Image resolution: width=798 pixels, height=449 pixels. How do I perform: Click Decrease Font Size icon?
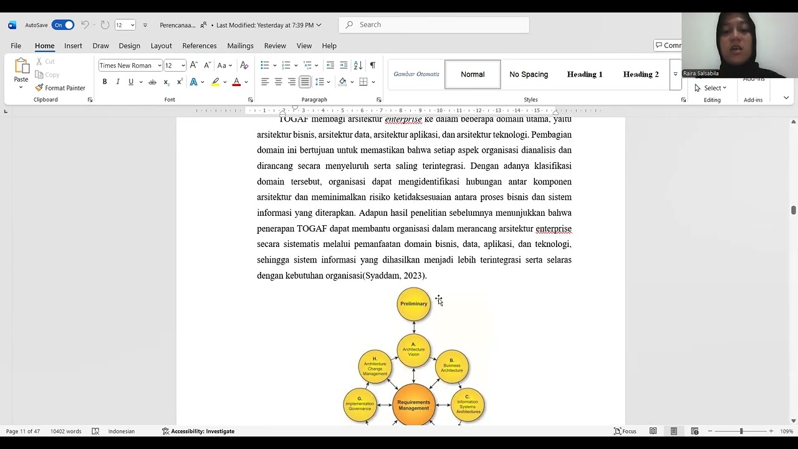click(207, 65)
